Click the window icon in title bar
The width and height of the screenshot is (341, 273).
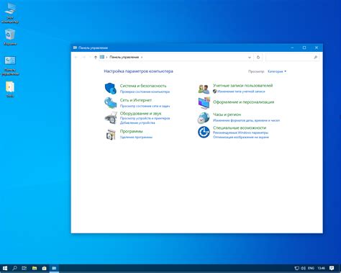tap(75, 48)
